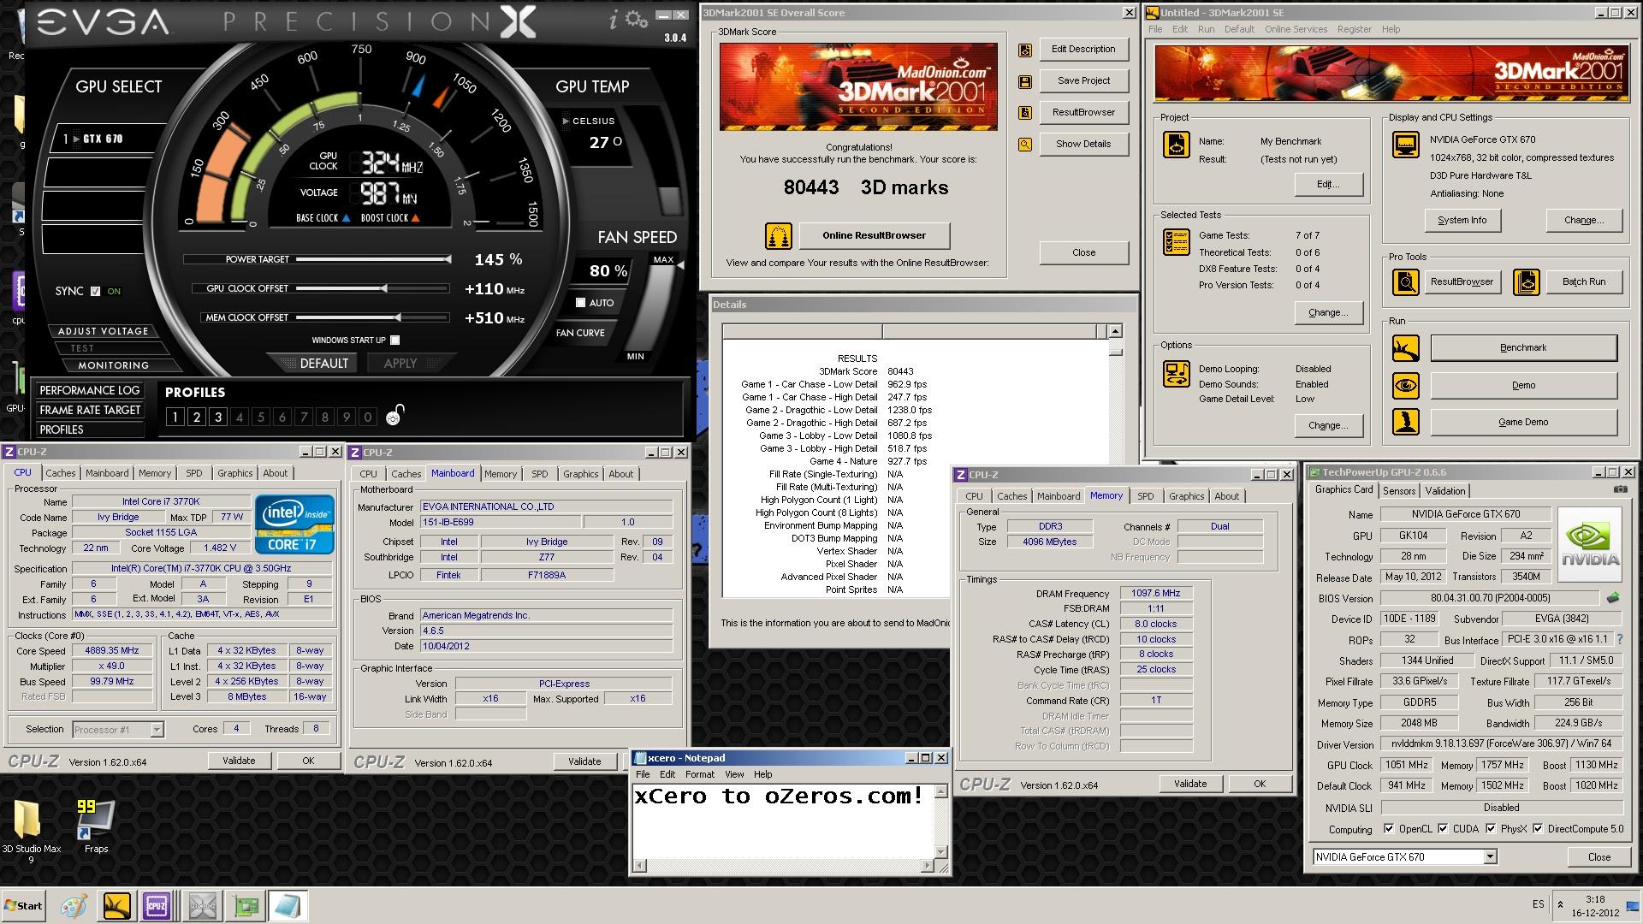This screenshot has height=924, width=1643.
Task: Click Windows Start button
Action: point(23,905)
